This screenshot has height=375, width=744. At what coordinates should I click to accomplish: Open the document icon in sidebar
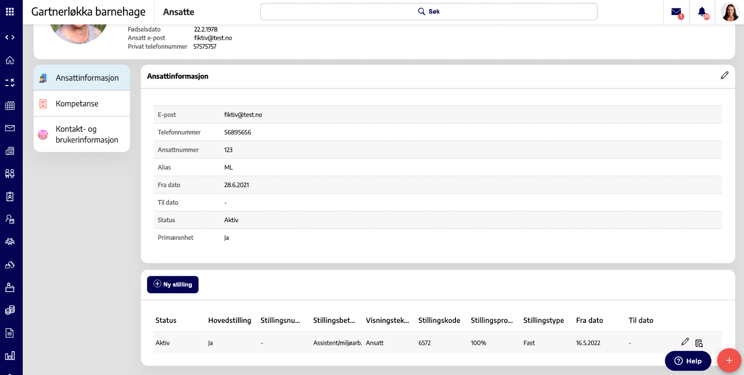[x=10, y=333]
